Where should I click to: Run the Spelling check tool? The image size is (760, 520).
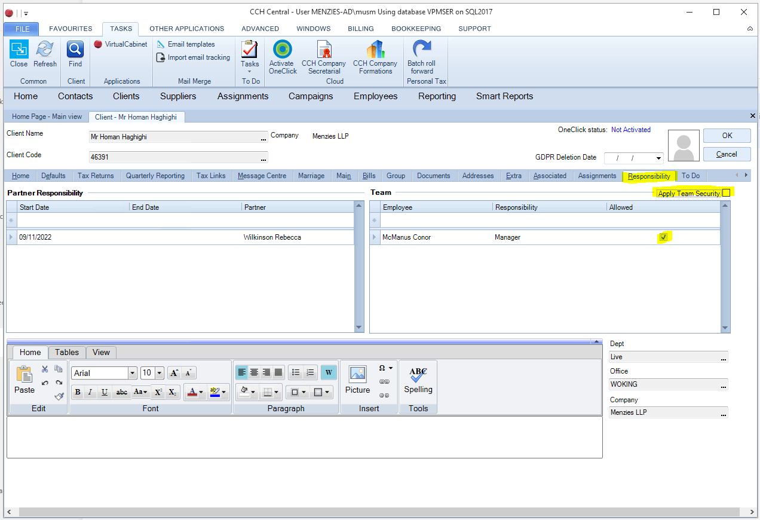(x=418, y=380)
